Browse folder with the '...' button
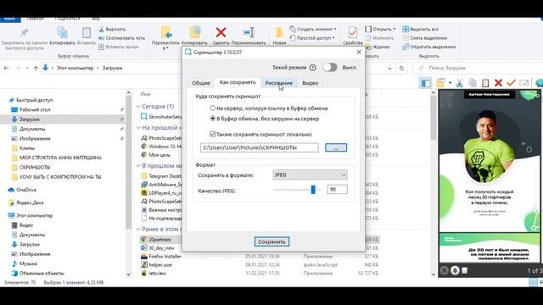The width and height of the screenshot is (543, 305). point(336,147)
